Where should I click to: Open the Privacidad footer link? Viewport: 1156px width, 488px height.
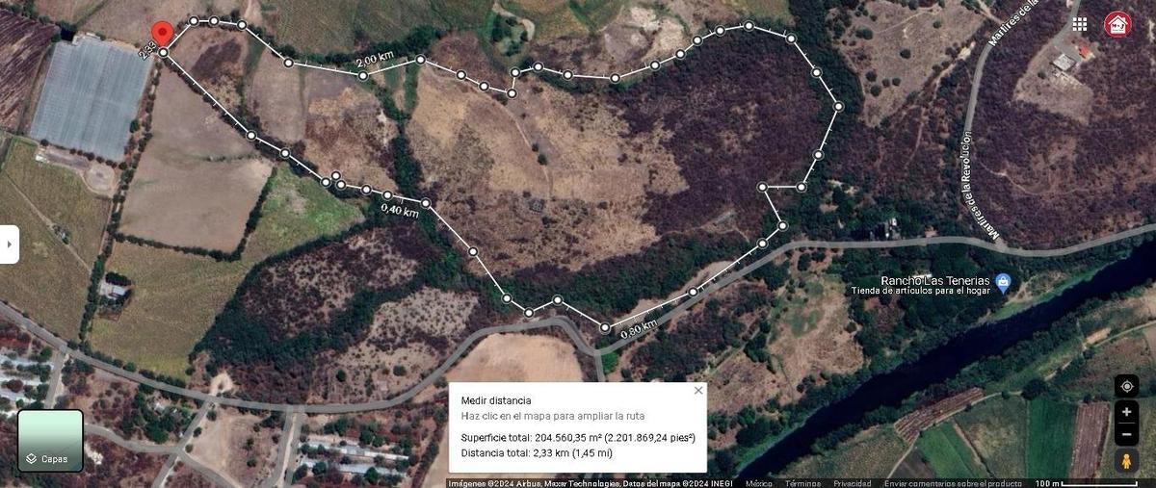tap(853, 483)
